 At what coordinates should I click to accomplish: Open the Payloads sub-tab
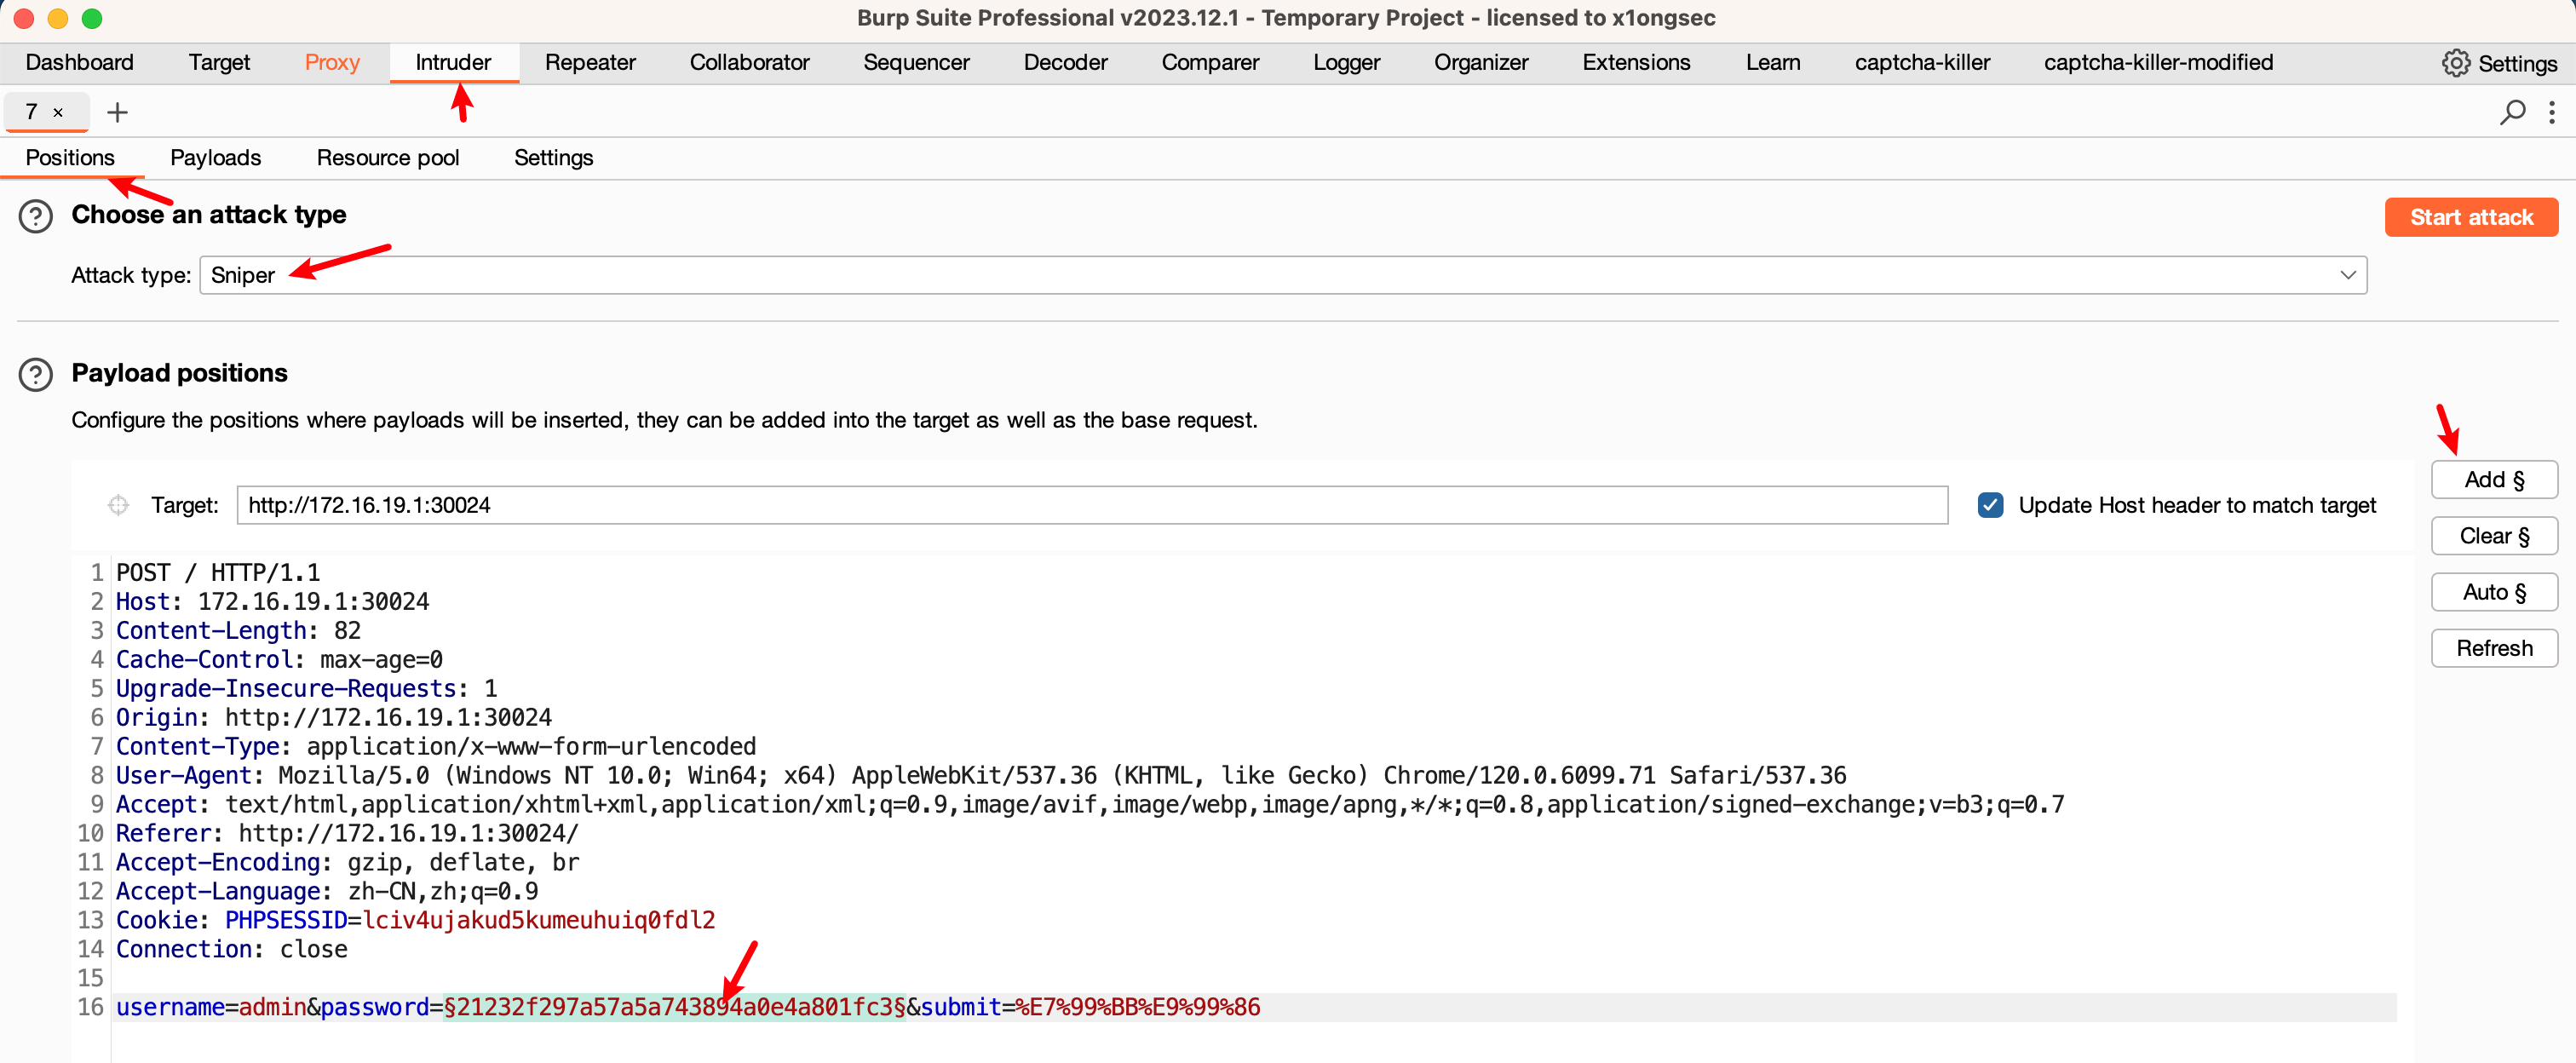click(x=216, y=156)
